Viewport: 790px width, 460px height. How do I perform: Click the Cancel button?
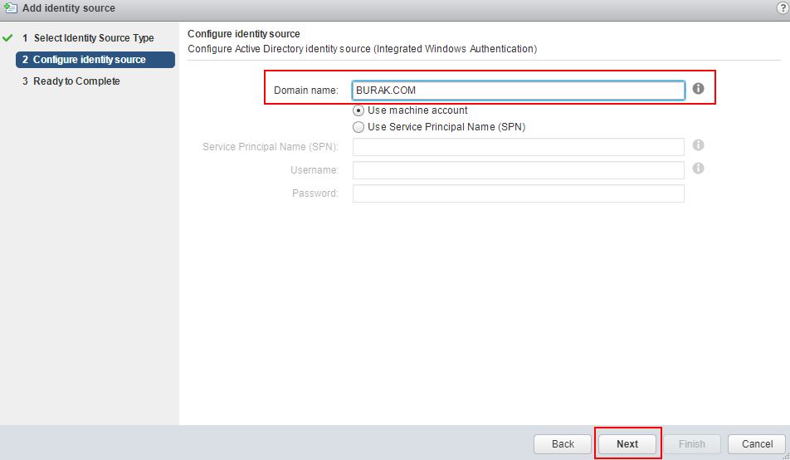point(757,444)
